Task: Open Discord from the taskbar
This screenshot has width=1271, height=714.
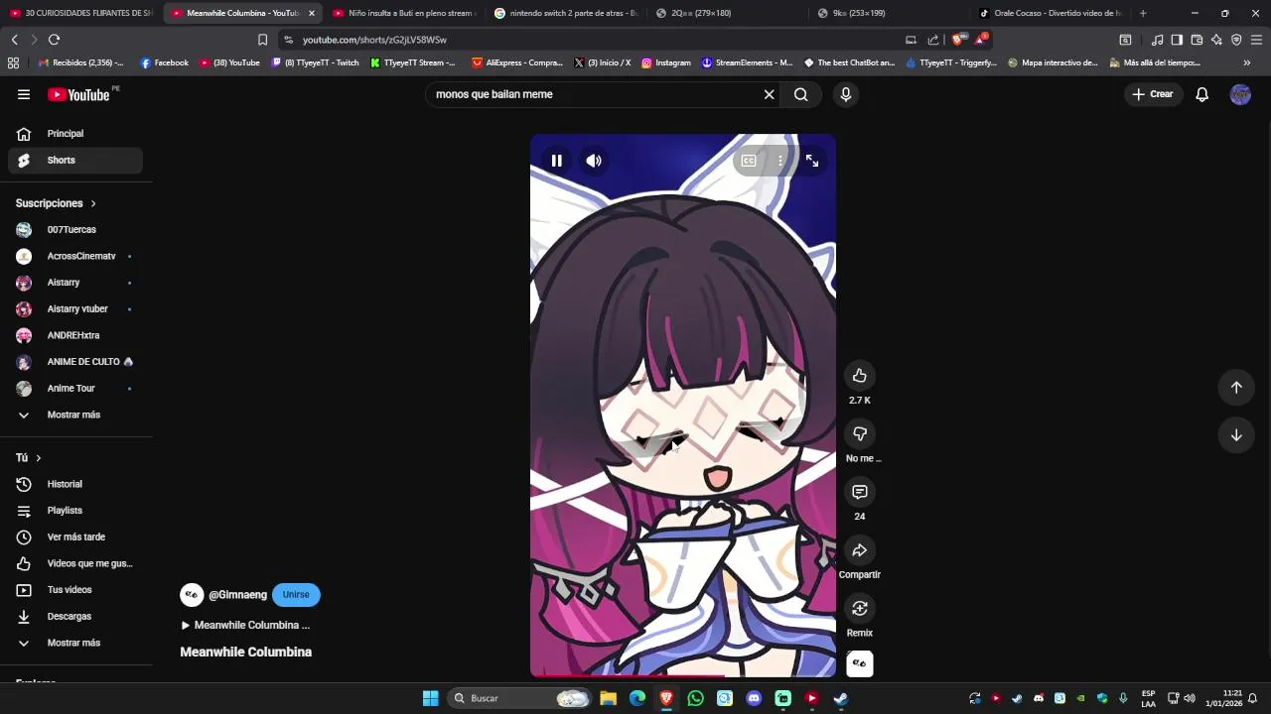Action: [754, 698]
